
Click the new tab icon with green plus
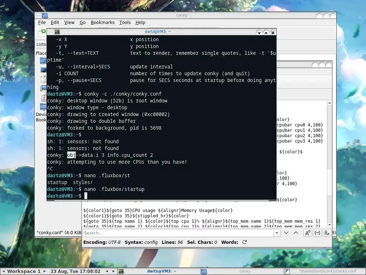point(42,33)
